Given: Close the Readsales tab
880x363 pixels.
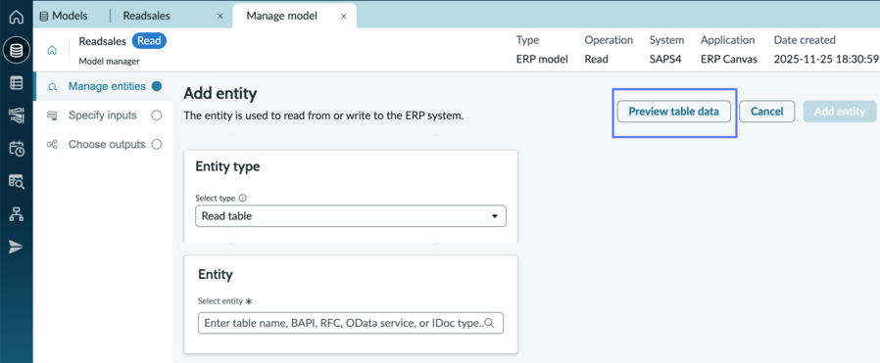Looking at the screenshot, I should pos(220,17).
